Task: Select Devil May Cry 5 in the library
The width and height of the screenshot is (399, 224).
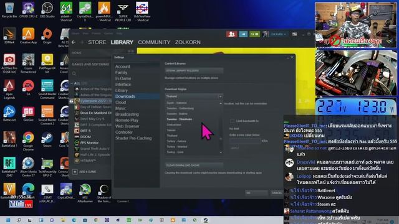Action: pyautogui.click(x=93, y=119)
